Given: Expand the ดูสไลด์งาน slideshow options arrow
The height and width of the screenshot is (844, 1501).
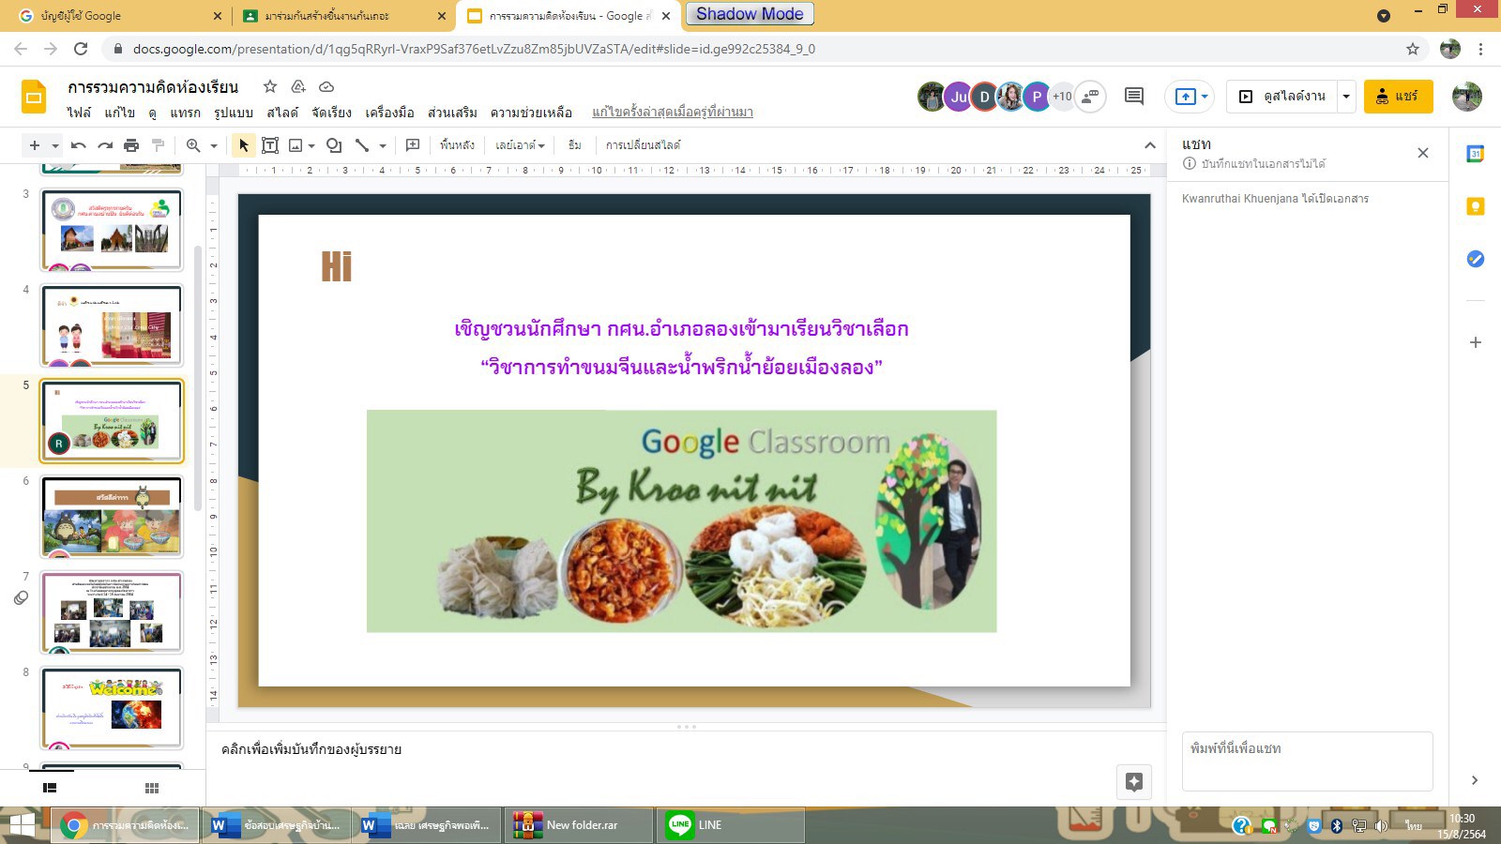Looking at the screenshot, I should click(x=1346, y=97).
